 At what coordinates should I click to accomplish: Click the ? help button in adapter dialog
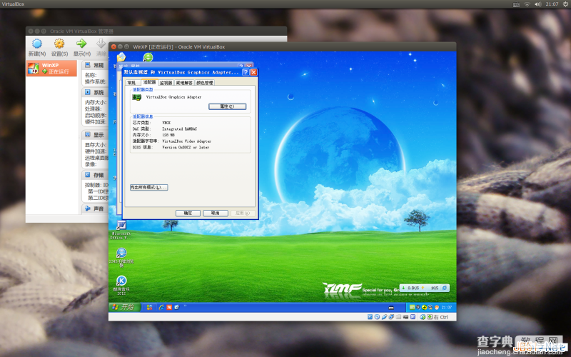click(x=246, y=72)
